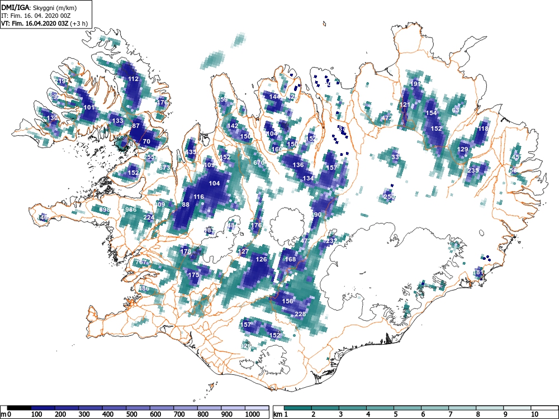Viewport: 559px width, 419px height.
Task: Click the visibility value 250
Action: 389,197
